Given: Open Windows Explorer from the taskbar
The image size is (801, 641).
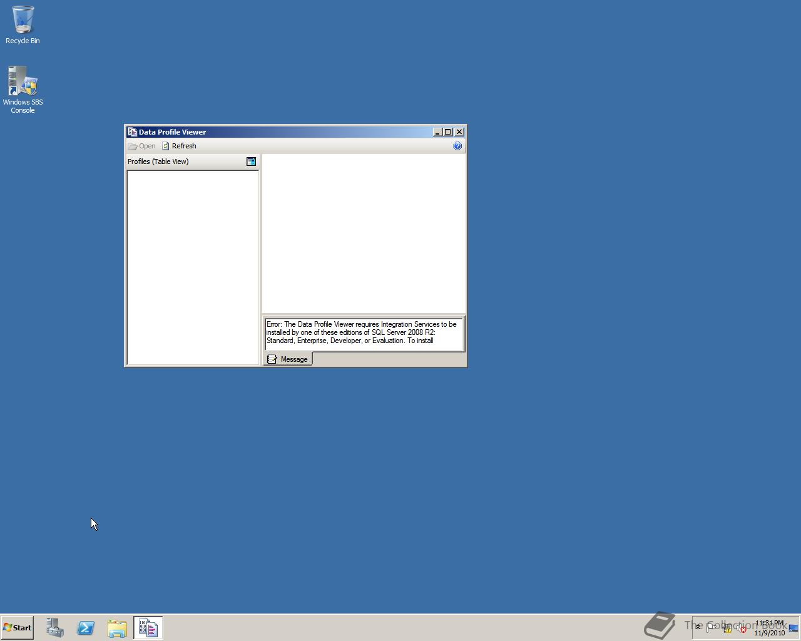Looking at the screenshot, I should [117, 628].
